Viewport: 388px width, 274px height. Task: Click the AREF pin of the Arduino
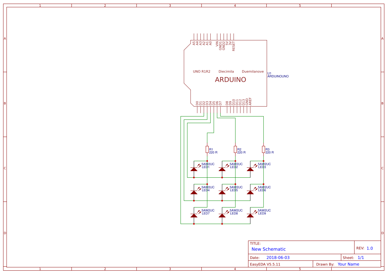coord(250,110)
